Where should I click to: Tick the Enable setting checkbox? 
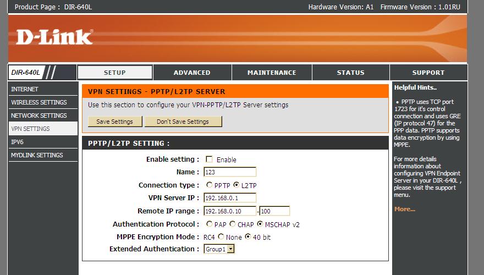point(209,159)
